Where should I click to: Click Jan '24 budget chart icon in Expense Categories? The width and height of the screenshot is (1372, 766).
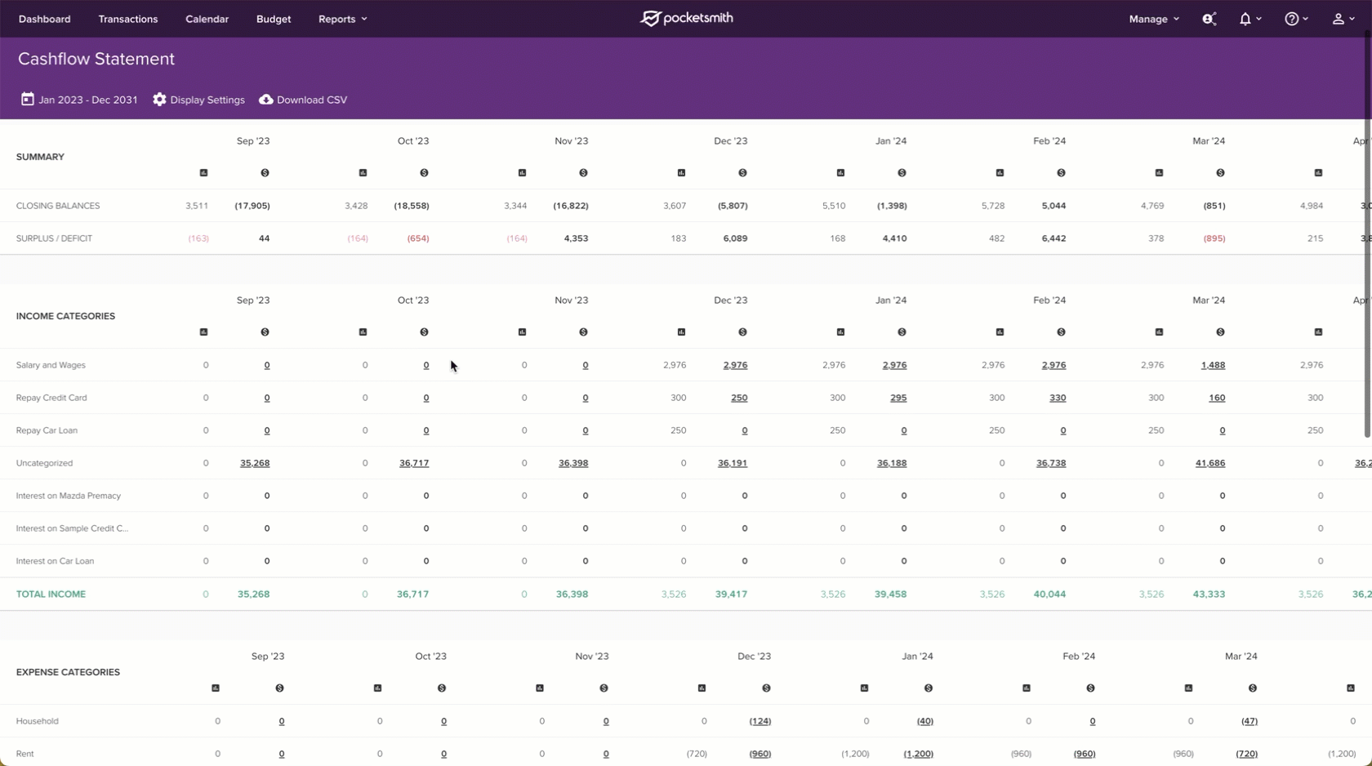[864, 688]
